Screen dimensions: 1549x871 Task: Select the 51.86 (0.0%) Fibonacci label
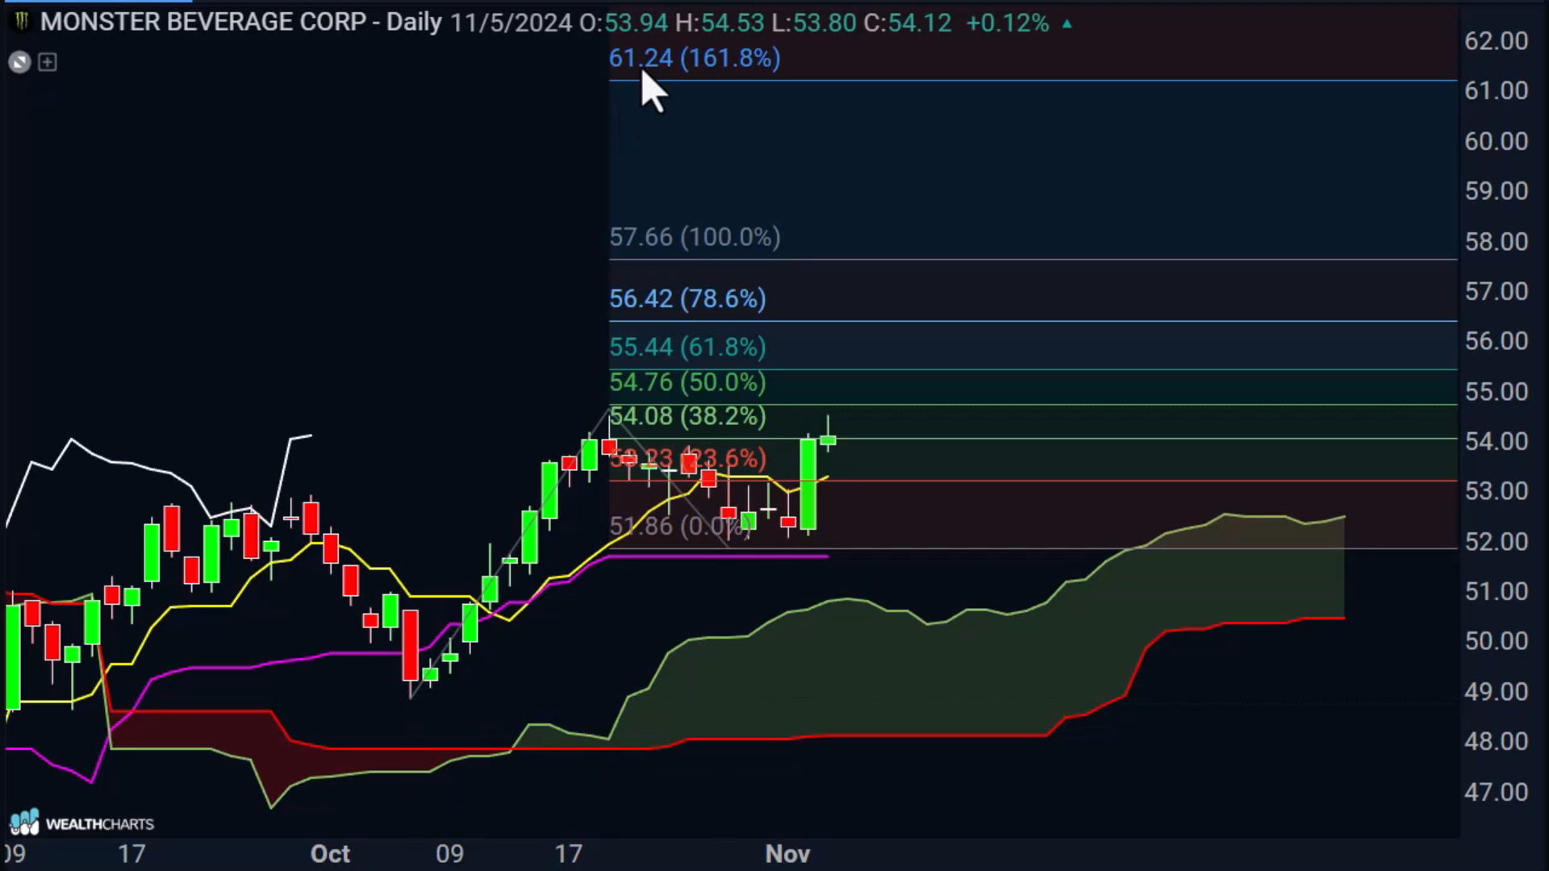pos(680,527)
